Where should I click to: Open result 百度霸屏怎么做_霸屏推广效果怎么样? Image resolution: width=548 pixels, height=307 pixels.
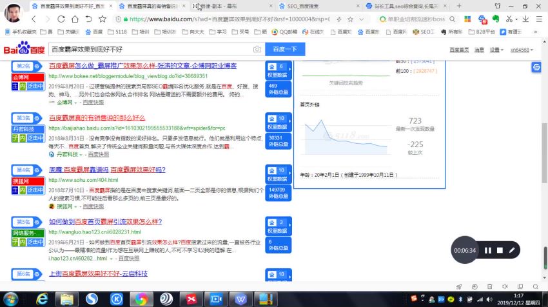click(142, 66)
